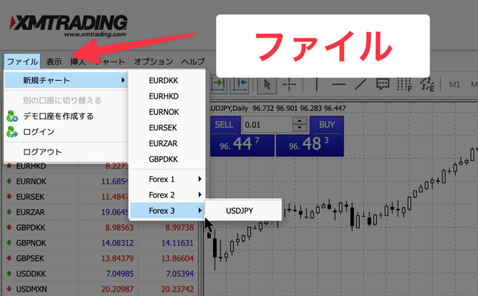Expand the Forex 1 submenu

coord(167,179)
